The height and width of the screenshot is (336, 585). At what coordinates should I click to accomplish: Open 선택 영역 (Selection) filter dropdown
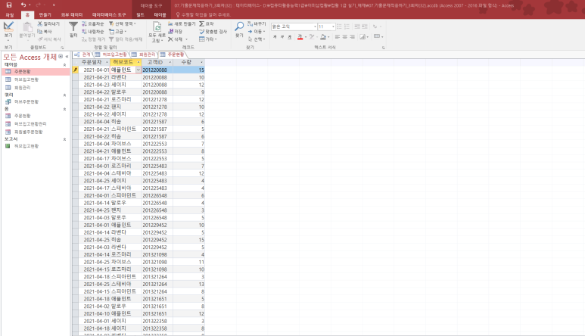click(123, 23)
